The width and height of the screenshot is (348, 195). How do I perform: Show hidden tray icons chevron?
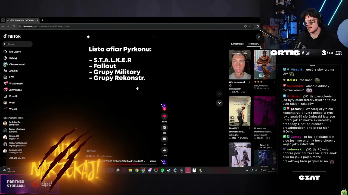[x=247, y=170]
